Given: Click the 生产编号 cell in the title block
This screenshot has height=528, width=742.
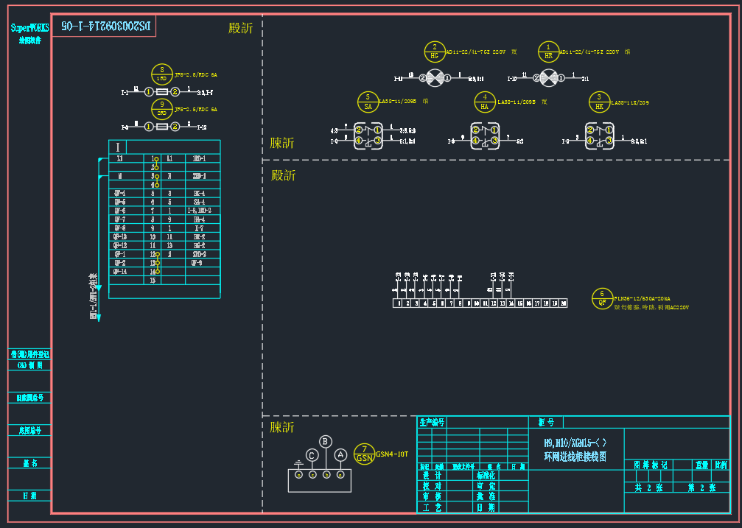Looking at the screenshot, I should pos(432,423).
